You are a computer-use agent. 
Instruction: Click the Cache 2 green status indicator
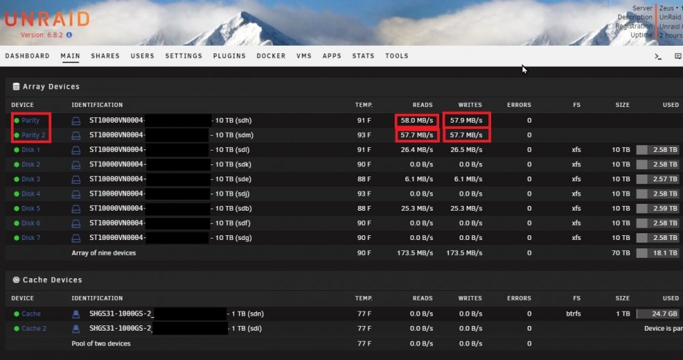[x=16, y=329]
